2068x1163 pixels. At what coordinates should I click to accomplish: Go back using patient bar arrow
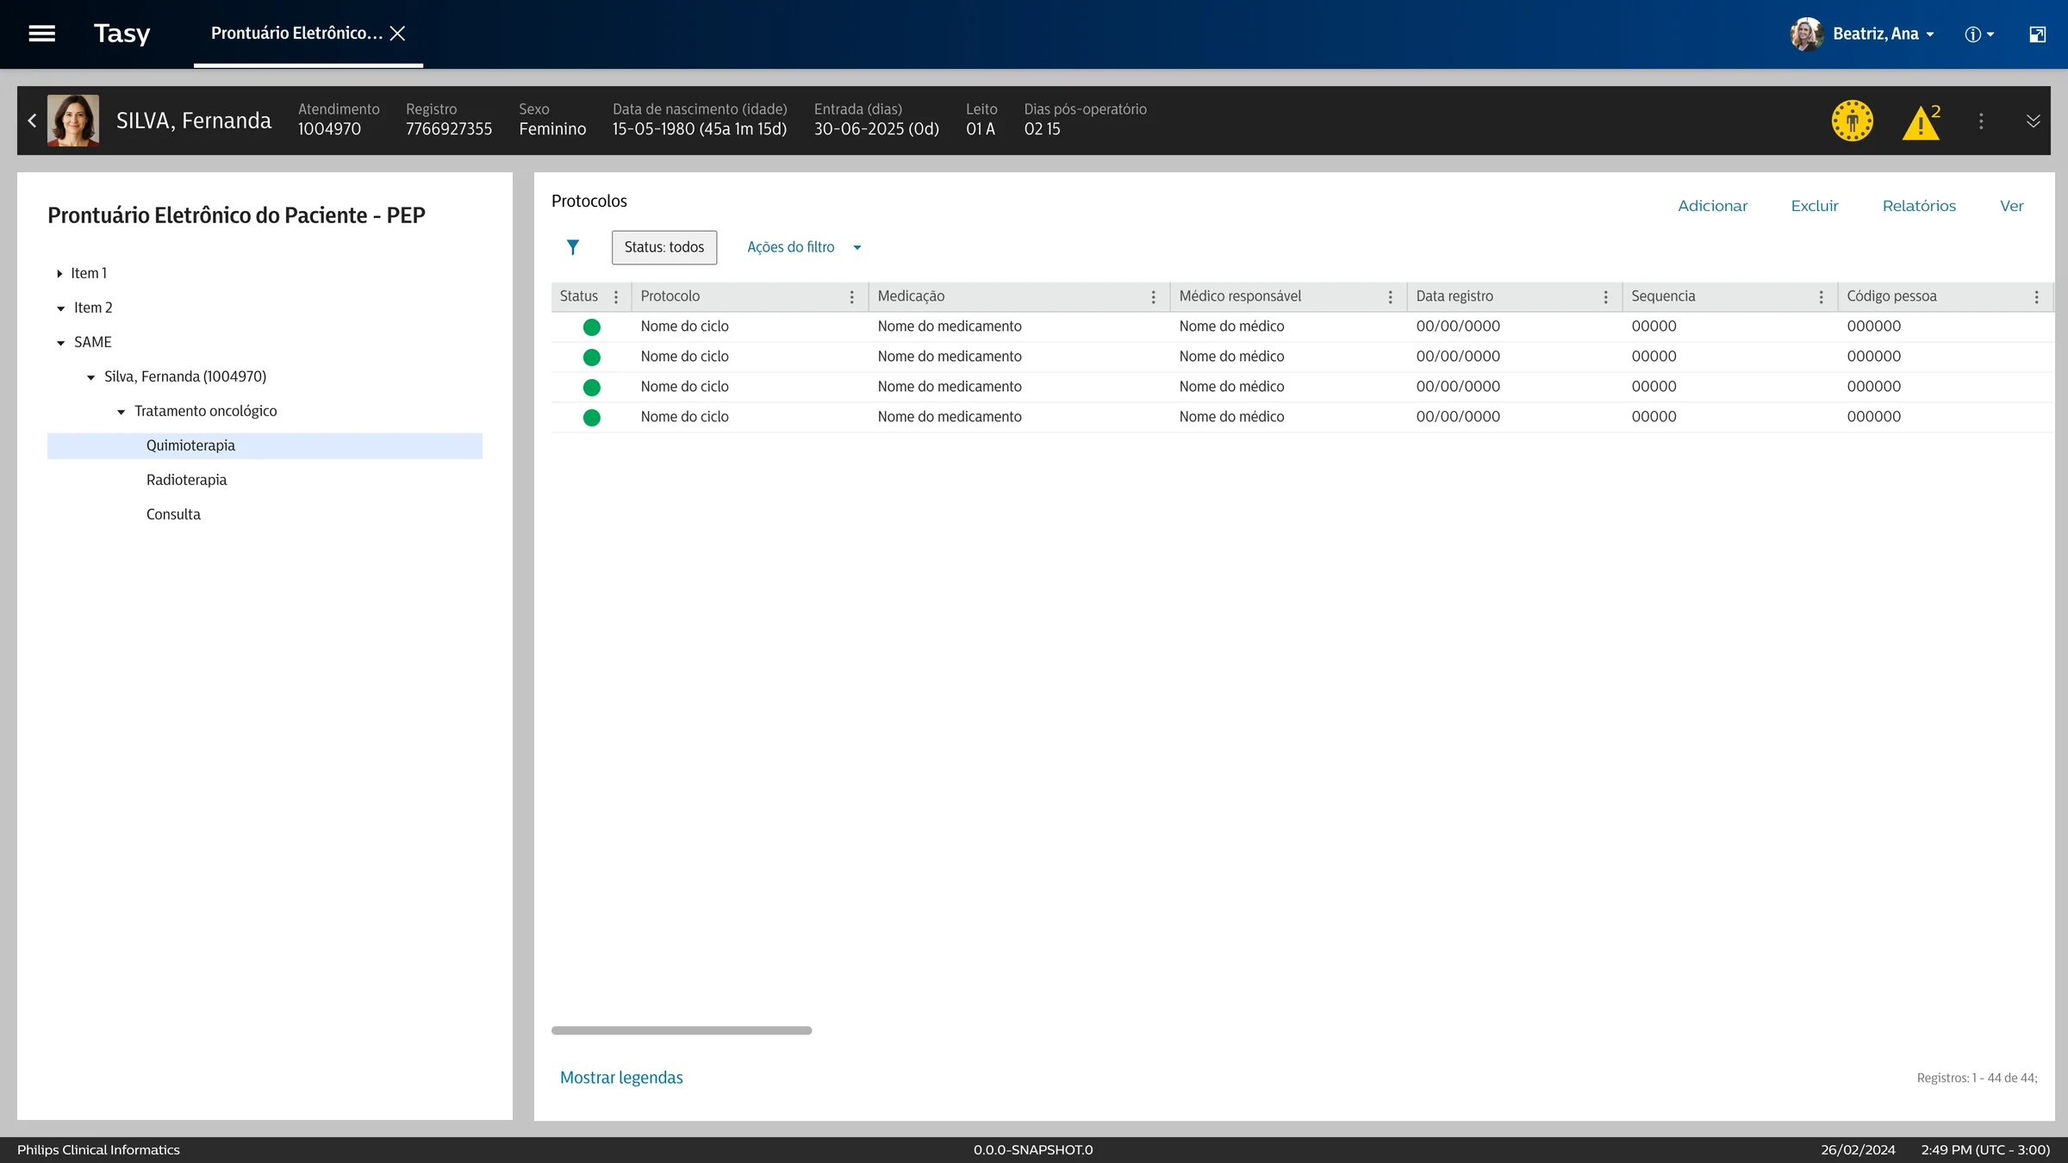[x=32, y=121]
